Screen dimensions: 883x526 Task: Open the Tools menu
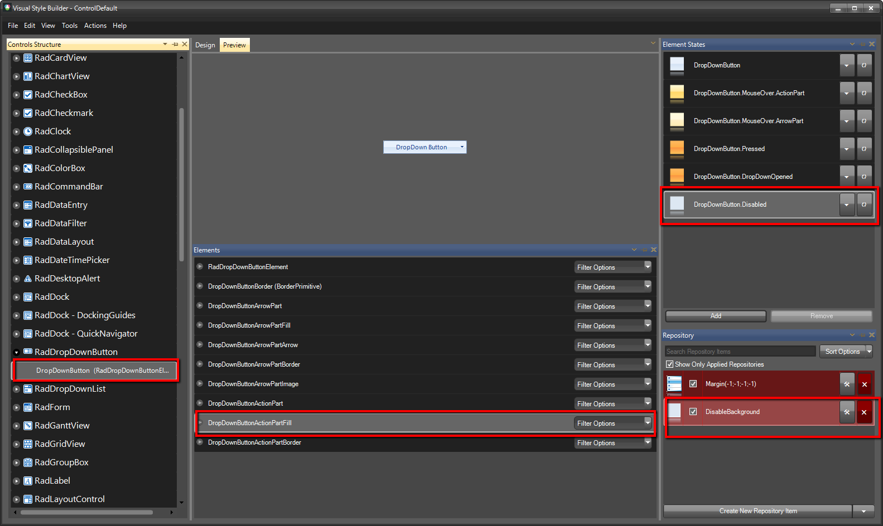pyautogui.click(x=70, y=26)
